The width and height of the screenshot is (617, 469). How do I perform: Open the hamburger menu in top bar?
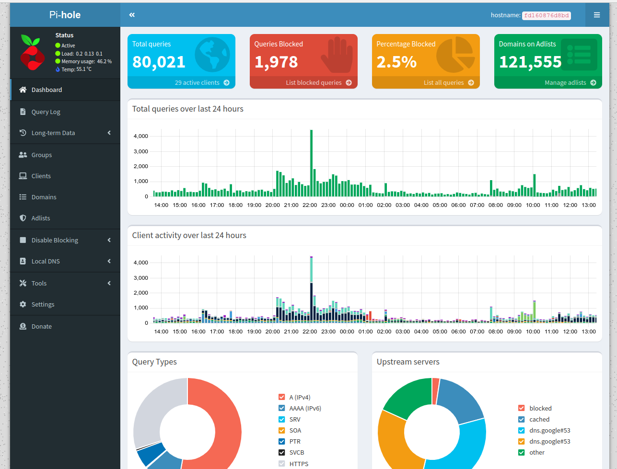[597, 15]
